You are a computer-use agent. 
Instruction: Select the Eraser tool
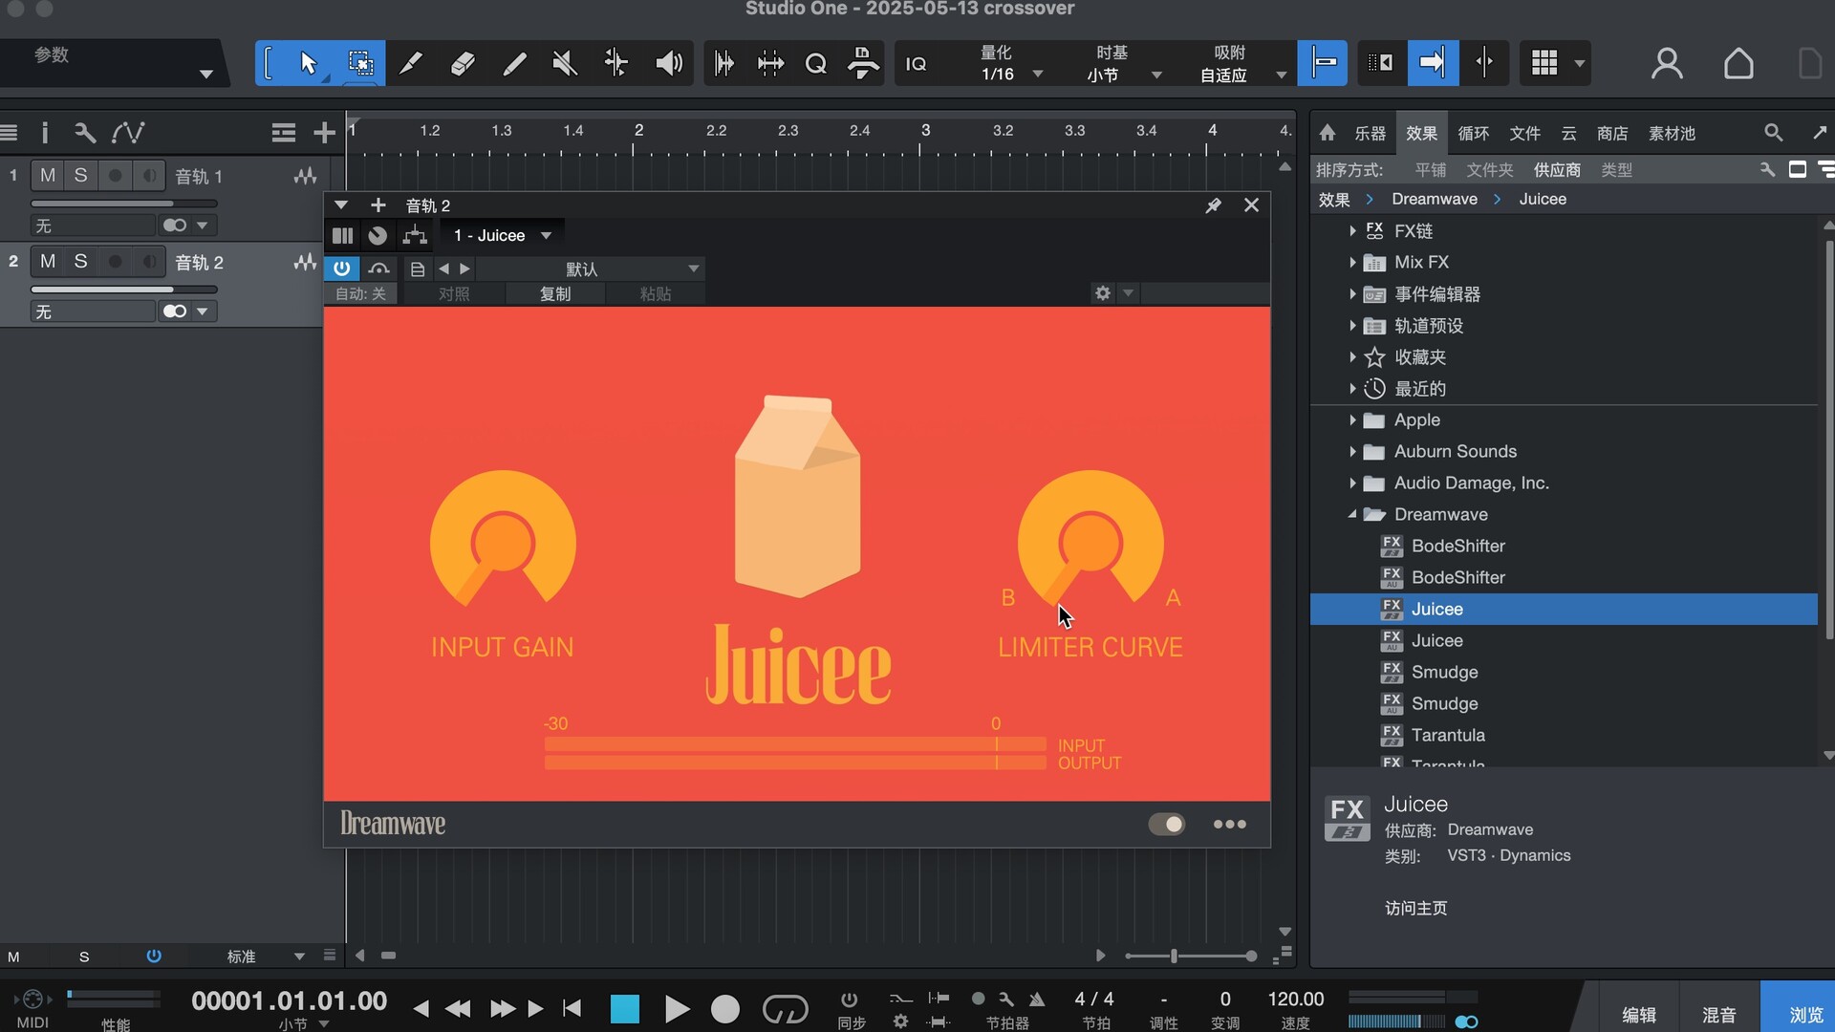click(x=463, y=63)
